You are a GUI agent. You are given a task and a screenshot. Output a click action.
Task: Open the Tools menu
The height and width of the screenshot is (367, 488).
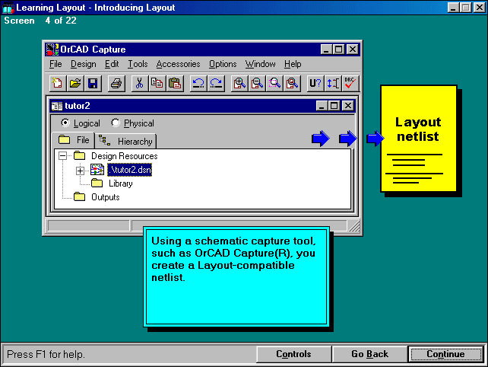click(x=138, y=64)
